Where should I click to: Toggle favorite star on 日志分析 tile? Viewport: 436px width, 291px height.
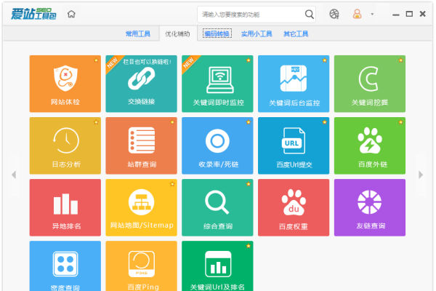[x=96, y=122]
